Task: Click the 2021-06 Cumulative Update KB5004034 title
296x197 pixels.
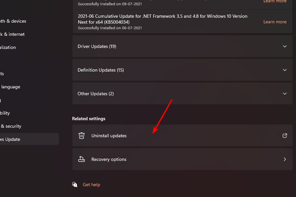Action: (162, 19)
